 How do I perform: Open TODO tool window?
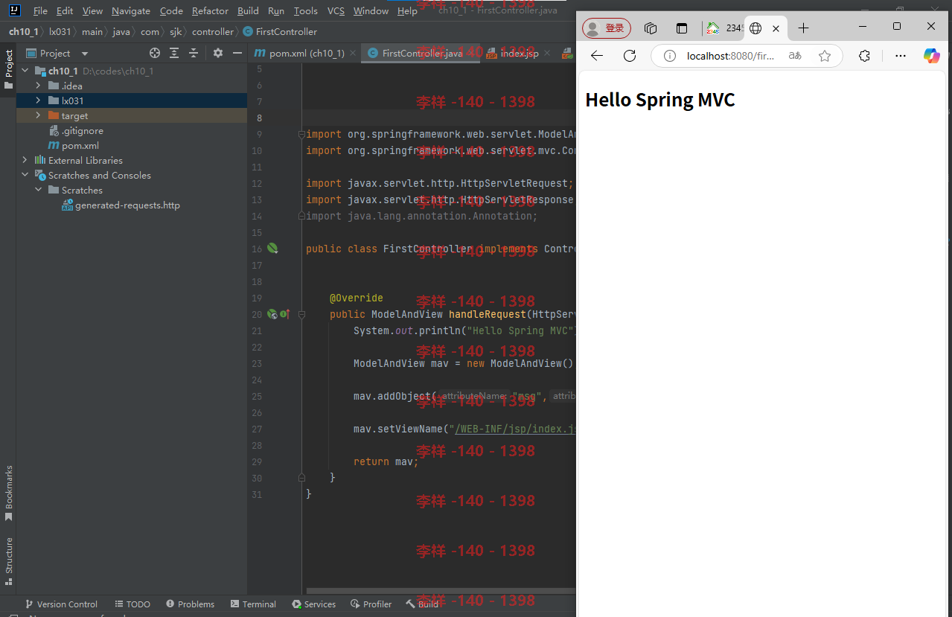point(132,604)
